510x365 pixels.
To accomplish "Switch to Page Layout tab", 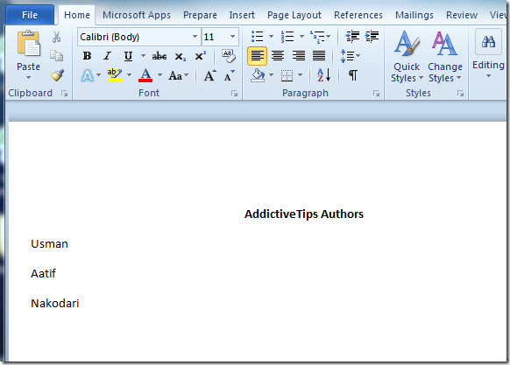I will coord(294,15).
